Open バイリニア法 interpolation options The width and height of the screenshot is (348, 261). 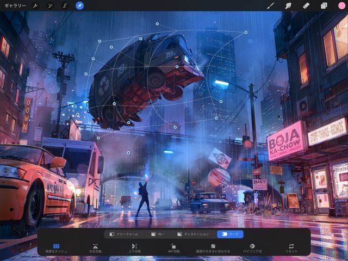coord(252,248)
